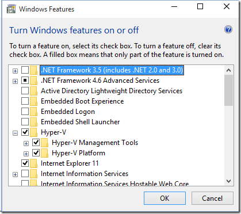Click the folder icon beside Internet Explorer 11
This screenshot has width=241, height=214.
[x=34, y=163]
